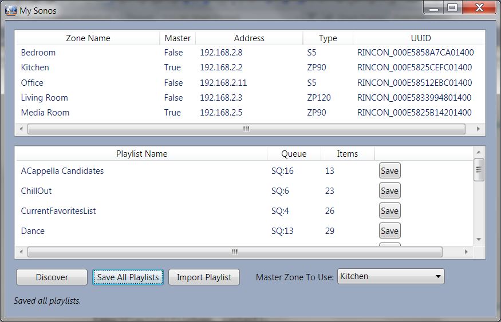
Task: Close the My Sonos window
Action: pos(479,7)
